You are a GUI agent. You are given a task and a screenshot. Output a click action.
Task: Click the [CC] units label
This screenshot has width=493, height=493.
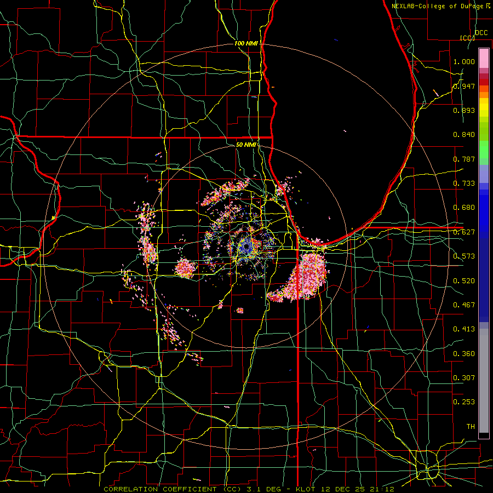click(467, 38)
